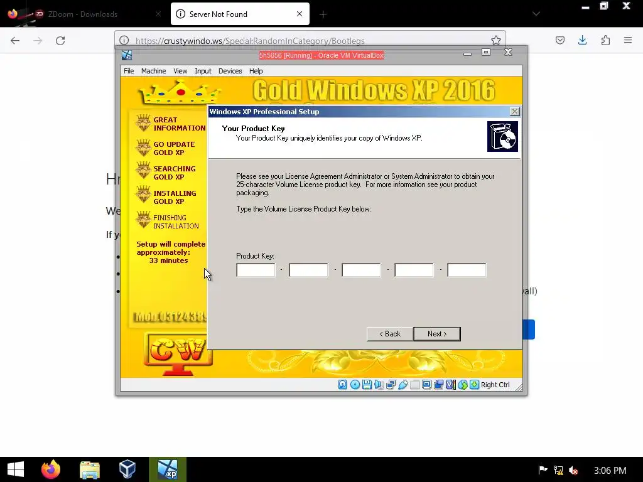Click the VirtualBox window resize grip
Image resolution: width=643 pixels, height=482 pixels.
click(519, 387)
